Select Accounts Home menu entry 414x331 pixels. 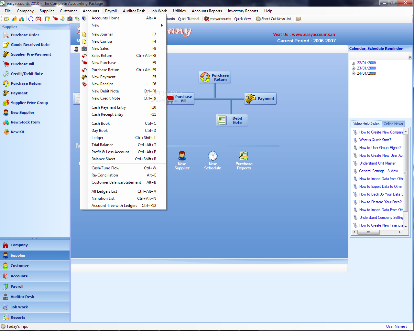click(x=123, y=18)
